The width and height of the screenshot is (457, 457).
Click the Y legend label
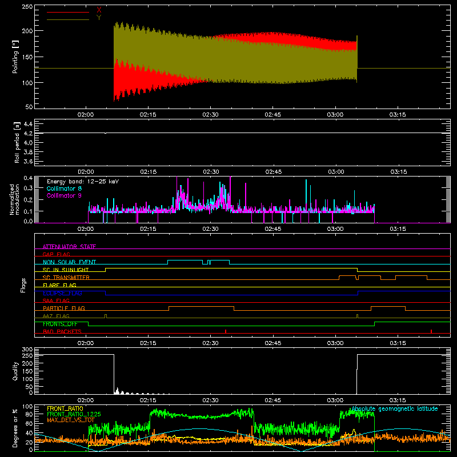(99, 18)
